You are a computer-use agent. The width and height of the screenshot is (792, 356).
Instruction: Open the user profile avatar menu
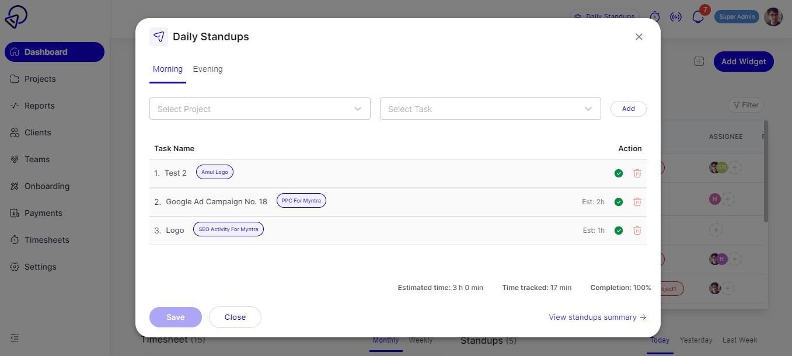(x=773, y=17)
